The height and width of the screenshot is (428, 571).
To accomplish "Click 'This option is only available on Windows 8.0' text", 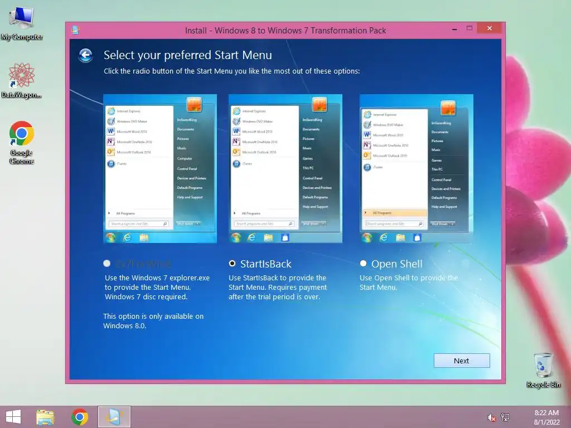I will point(153,321).
